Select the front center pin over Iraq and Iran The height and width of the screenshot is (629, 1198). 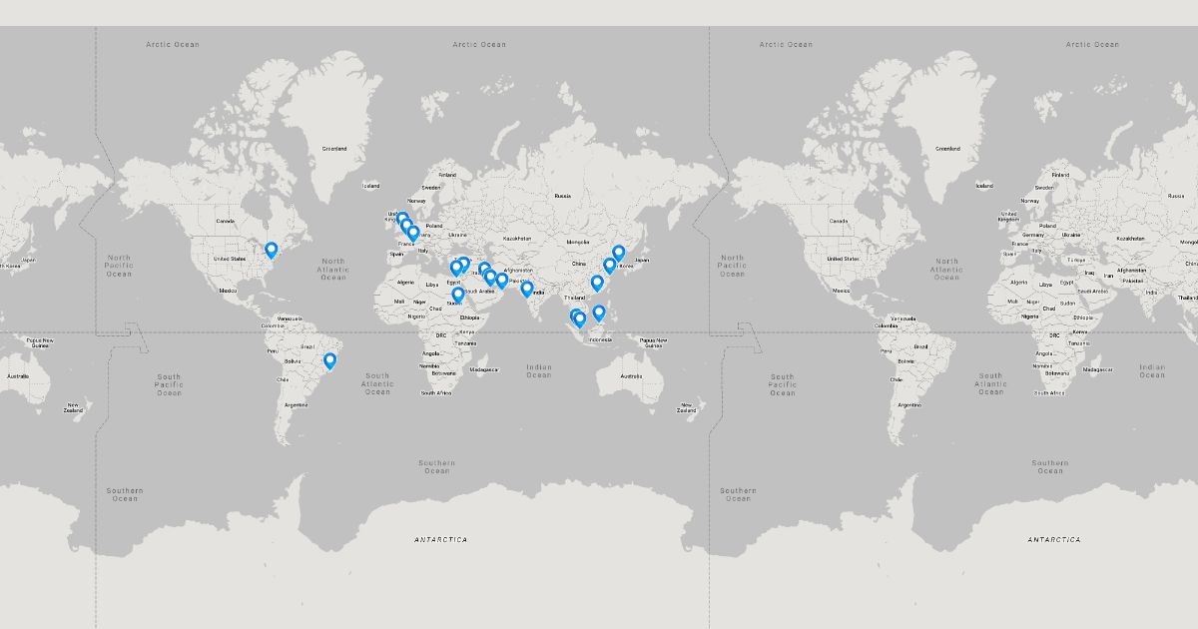490,277
